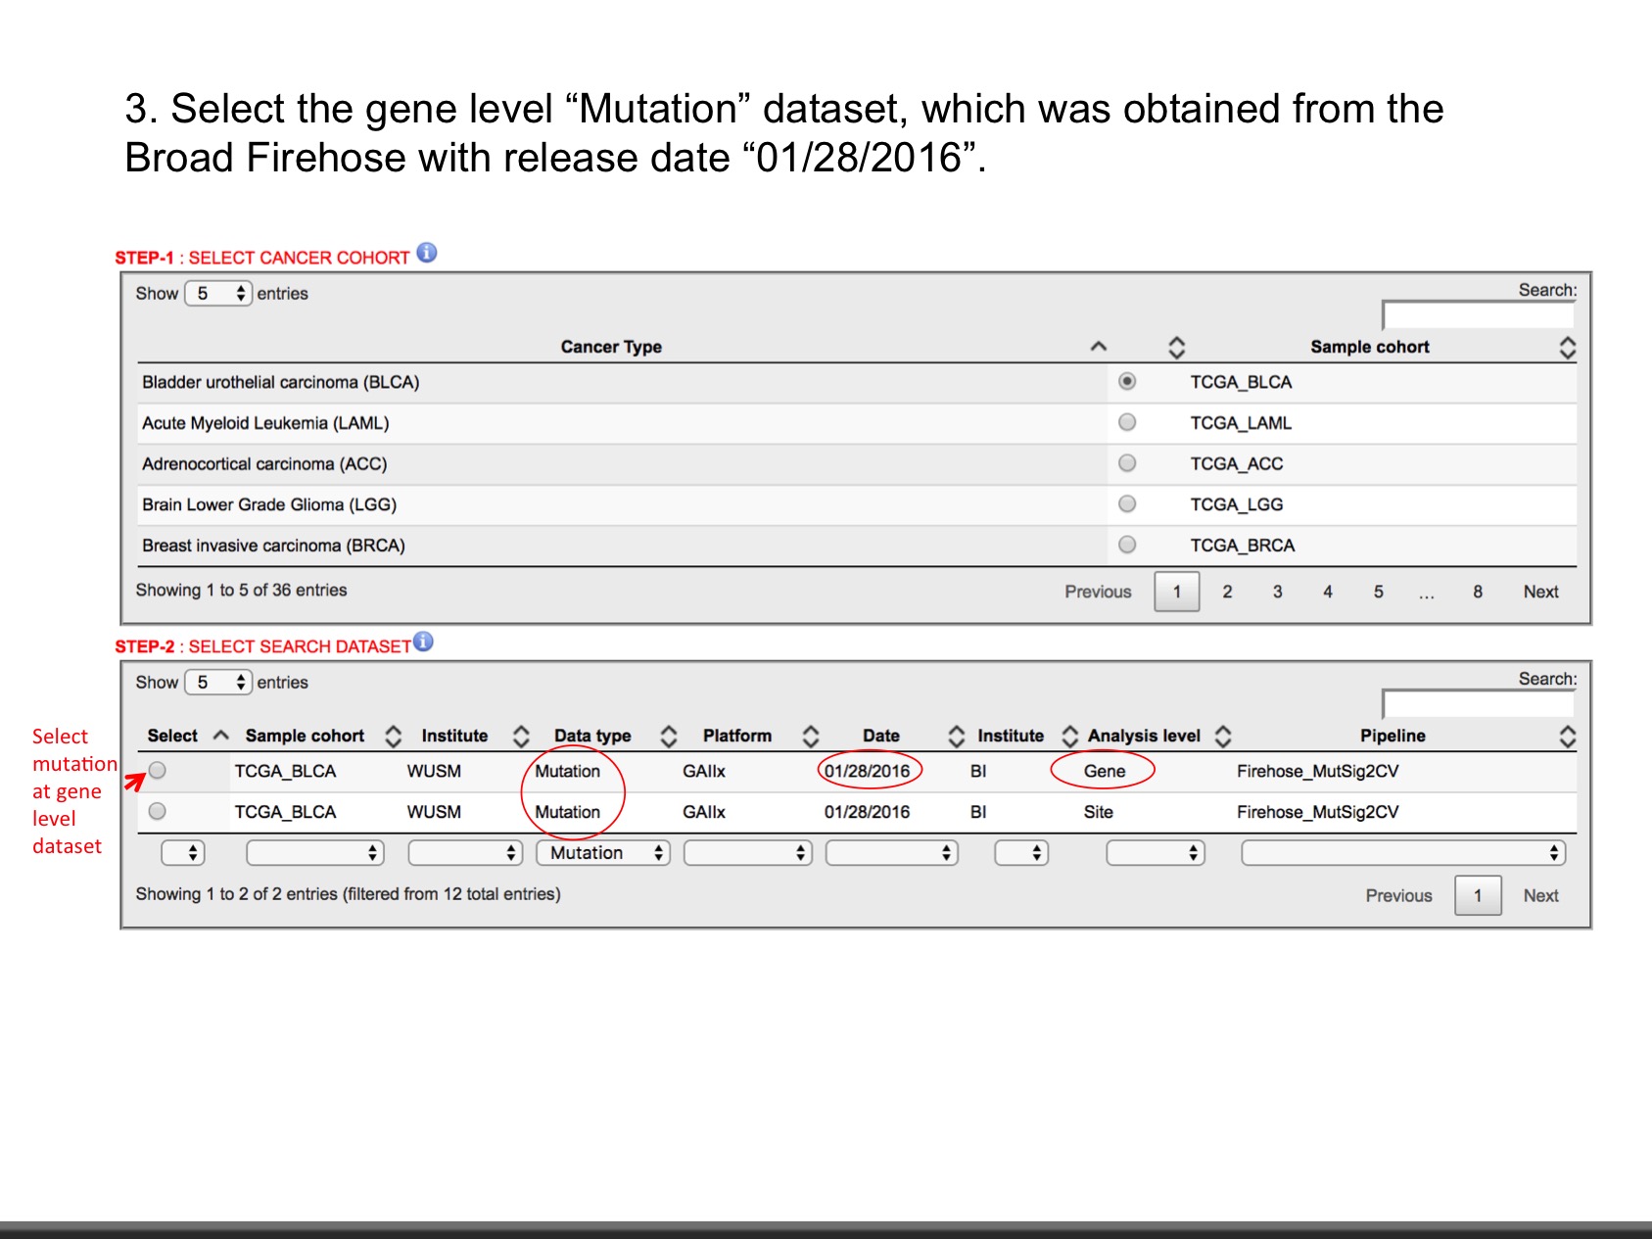Click sort arrows next to Date column

(x=956, y=737)
